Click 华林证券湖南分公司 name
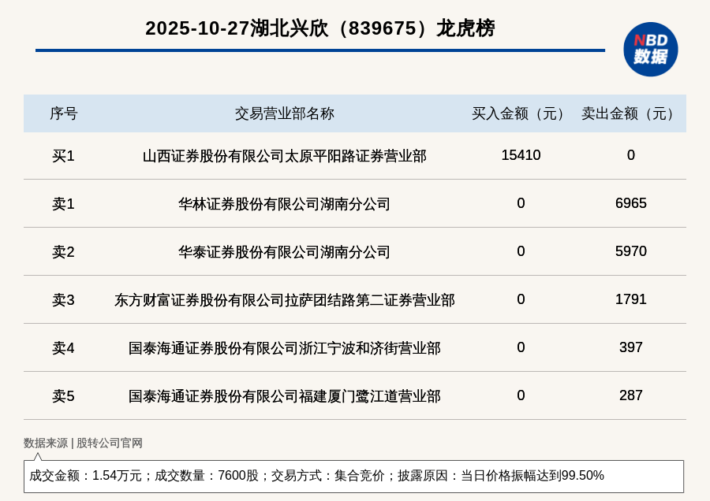 pyautogui.click(x=284, y=204)
